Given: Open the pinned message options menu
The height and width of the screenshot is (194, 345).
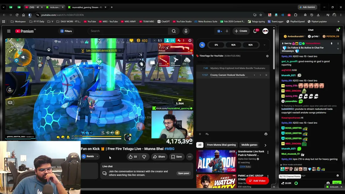Looking at the screenshot, I should coord(338,43).
